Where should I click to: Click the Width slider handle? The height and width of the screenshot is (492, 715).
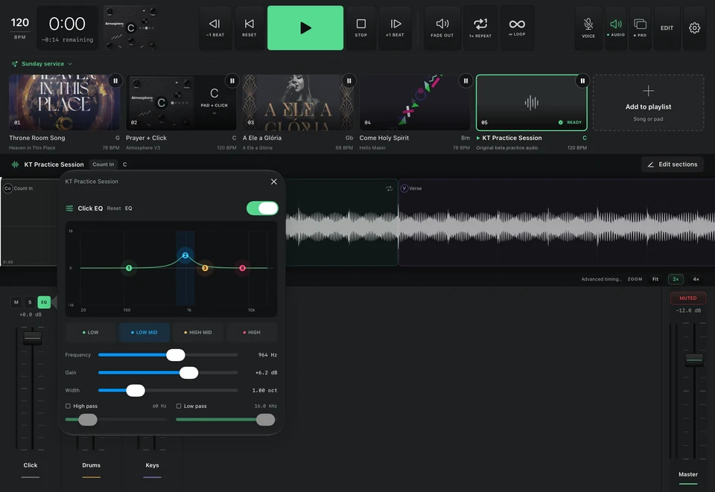coord(136,391)
